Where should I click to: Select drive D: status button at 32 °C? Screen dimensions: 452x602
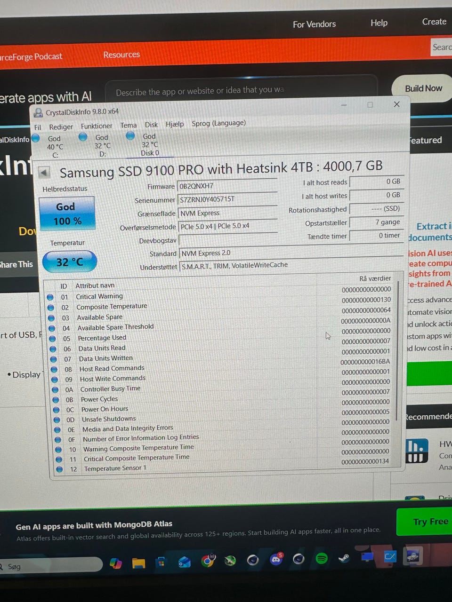pos(97,145)
